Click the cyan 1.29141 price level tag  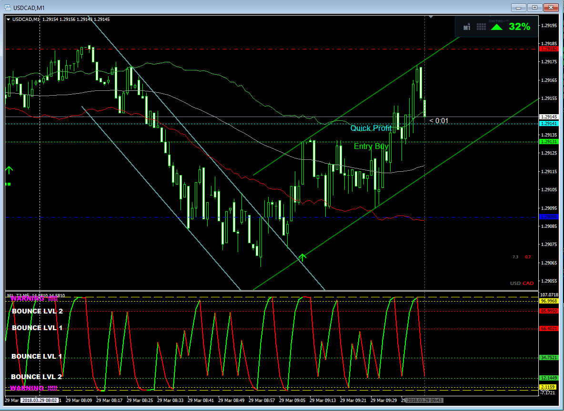coord(549,124)
